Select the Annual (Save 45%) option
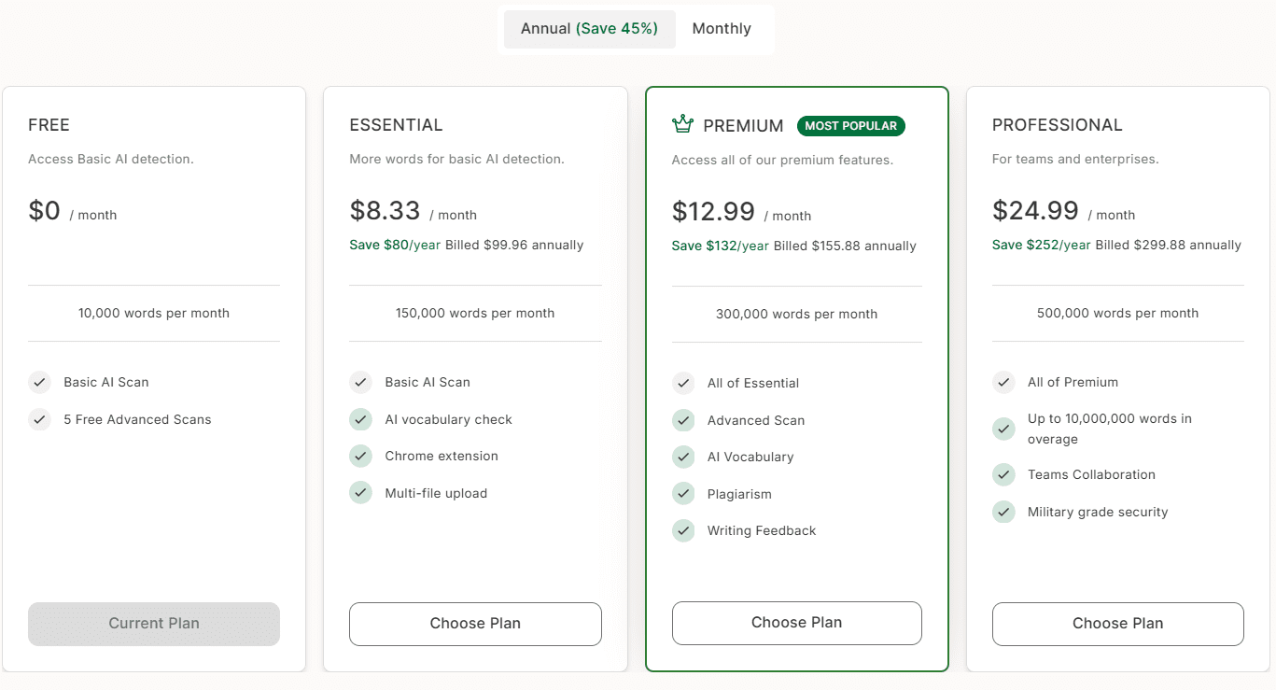The image size is (1276, 690). (x=589, y=28)
